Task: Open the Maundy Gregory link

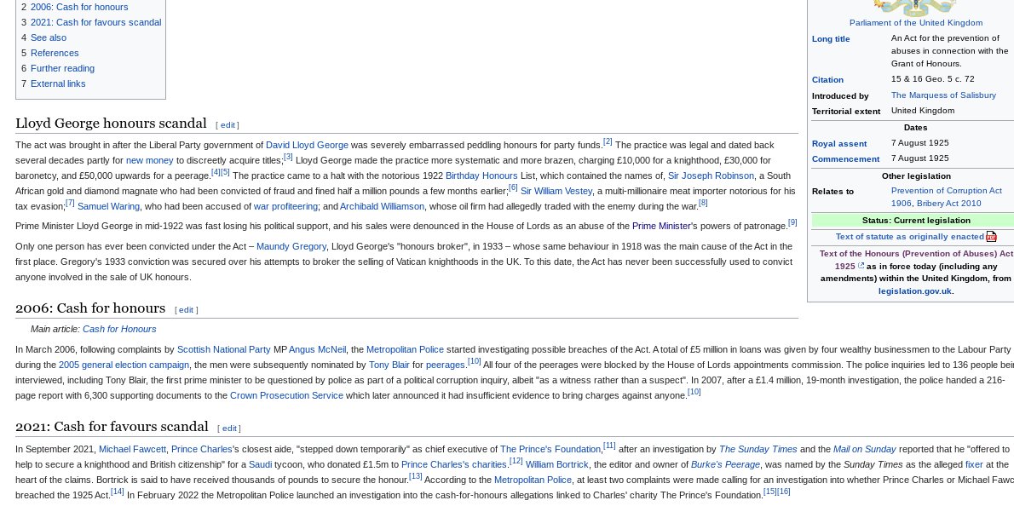Action: [291, 247]
